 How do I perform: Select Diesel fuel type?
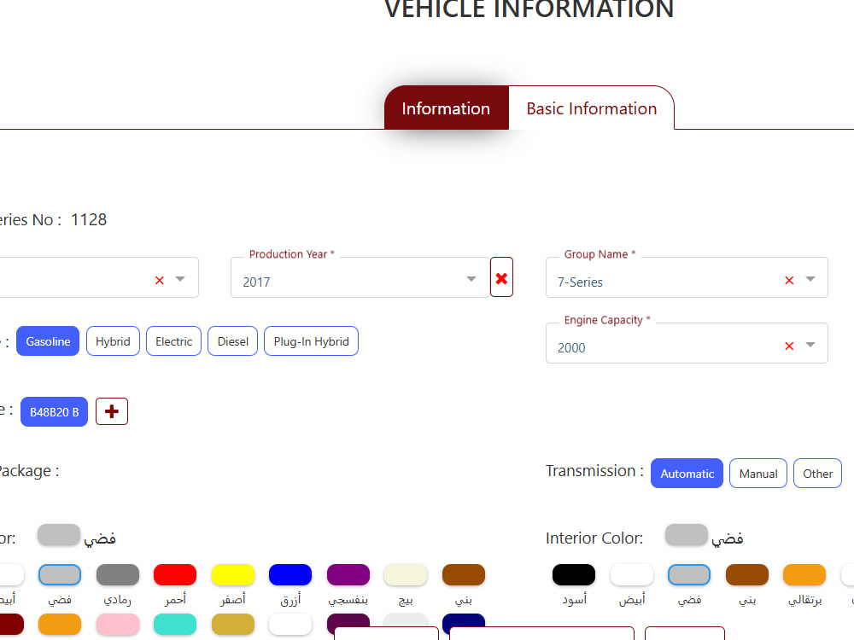(232, 341)
